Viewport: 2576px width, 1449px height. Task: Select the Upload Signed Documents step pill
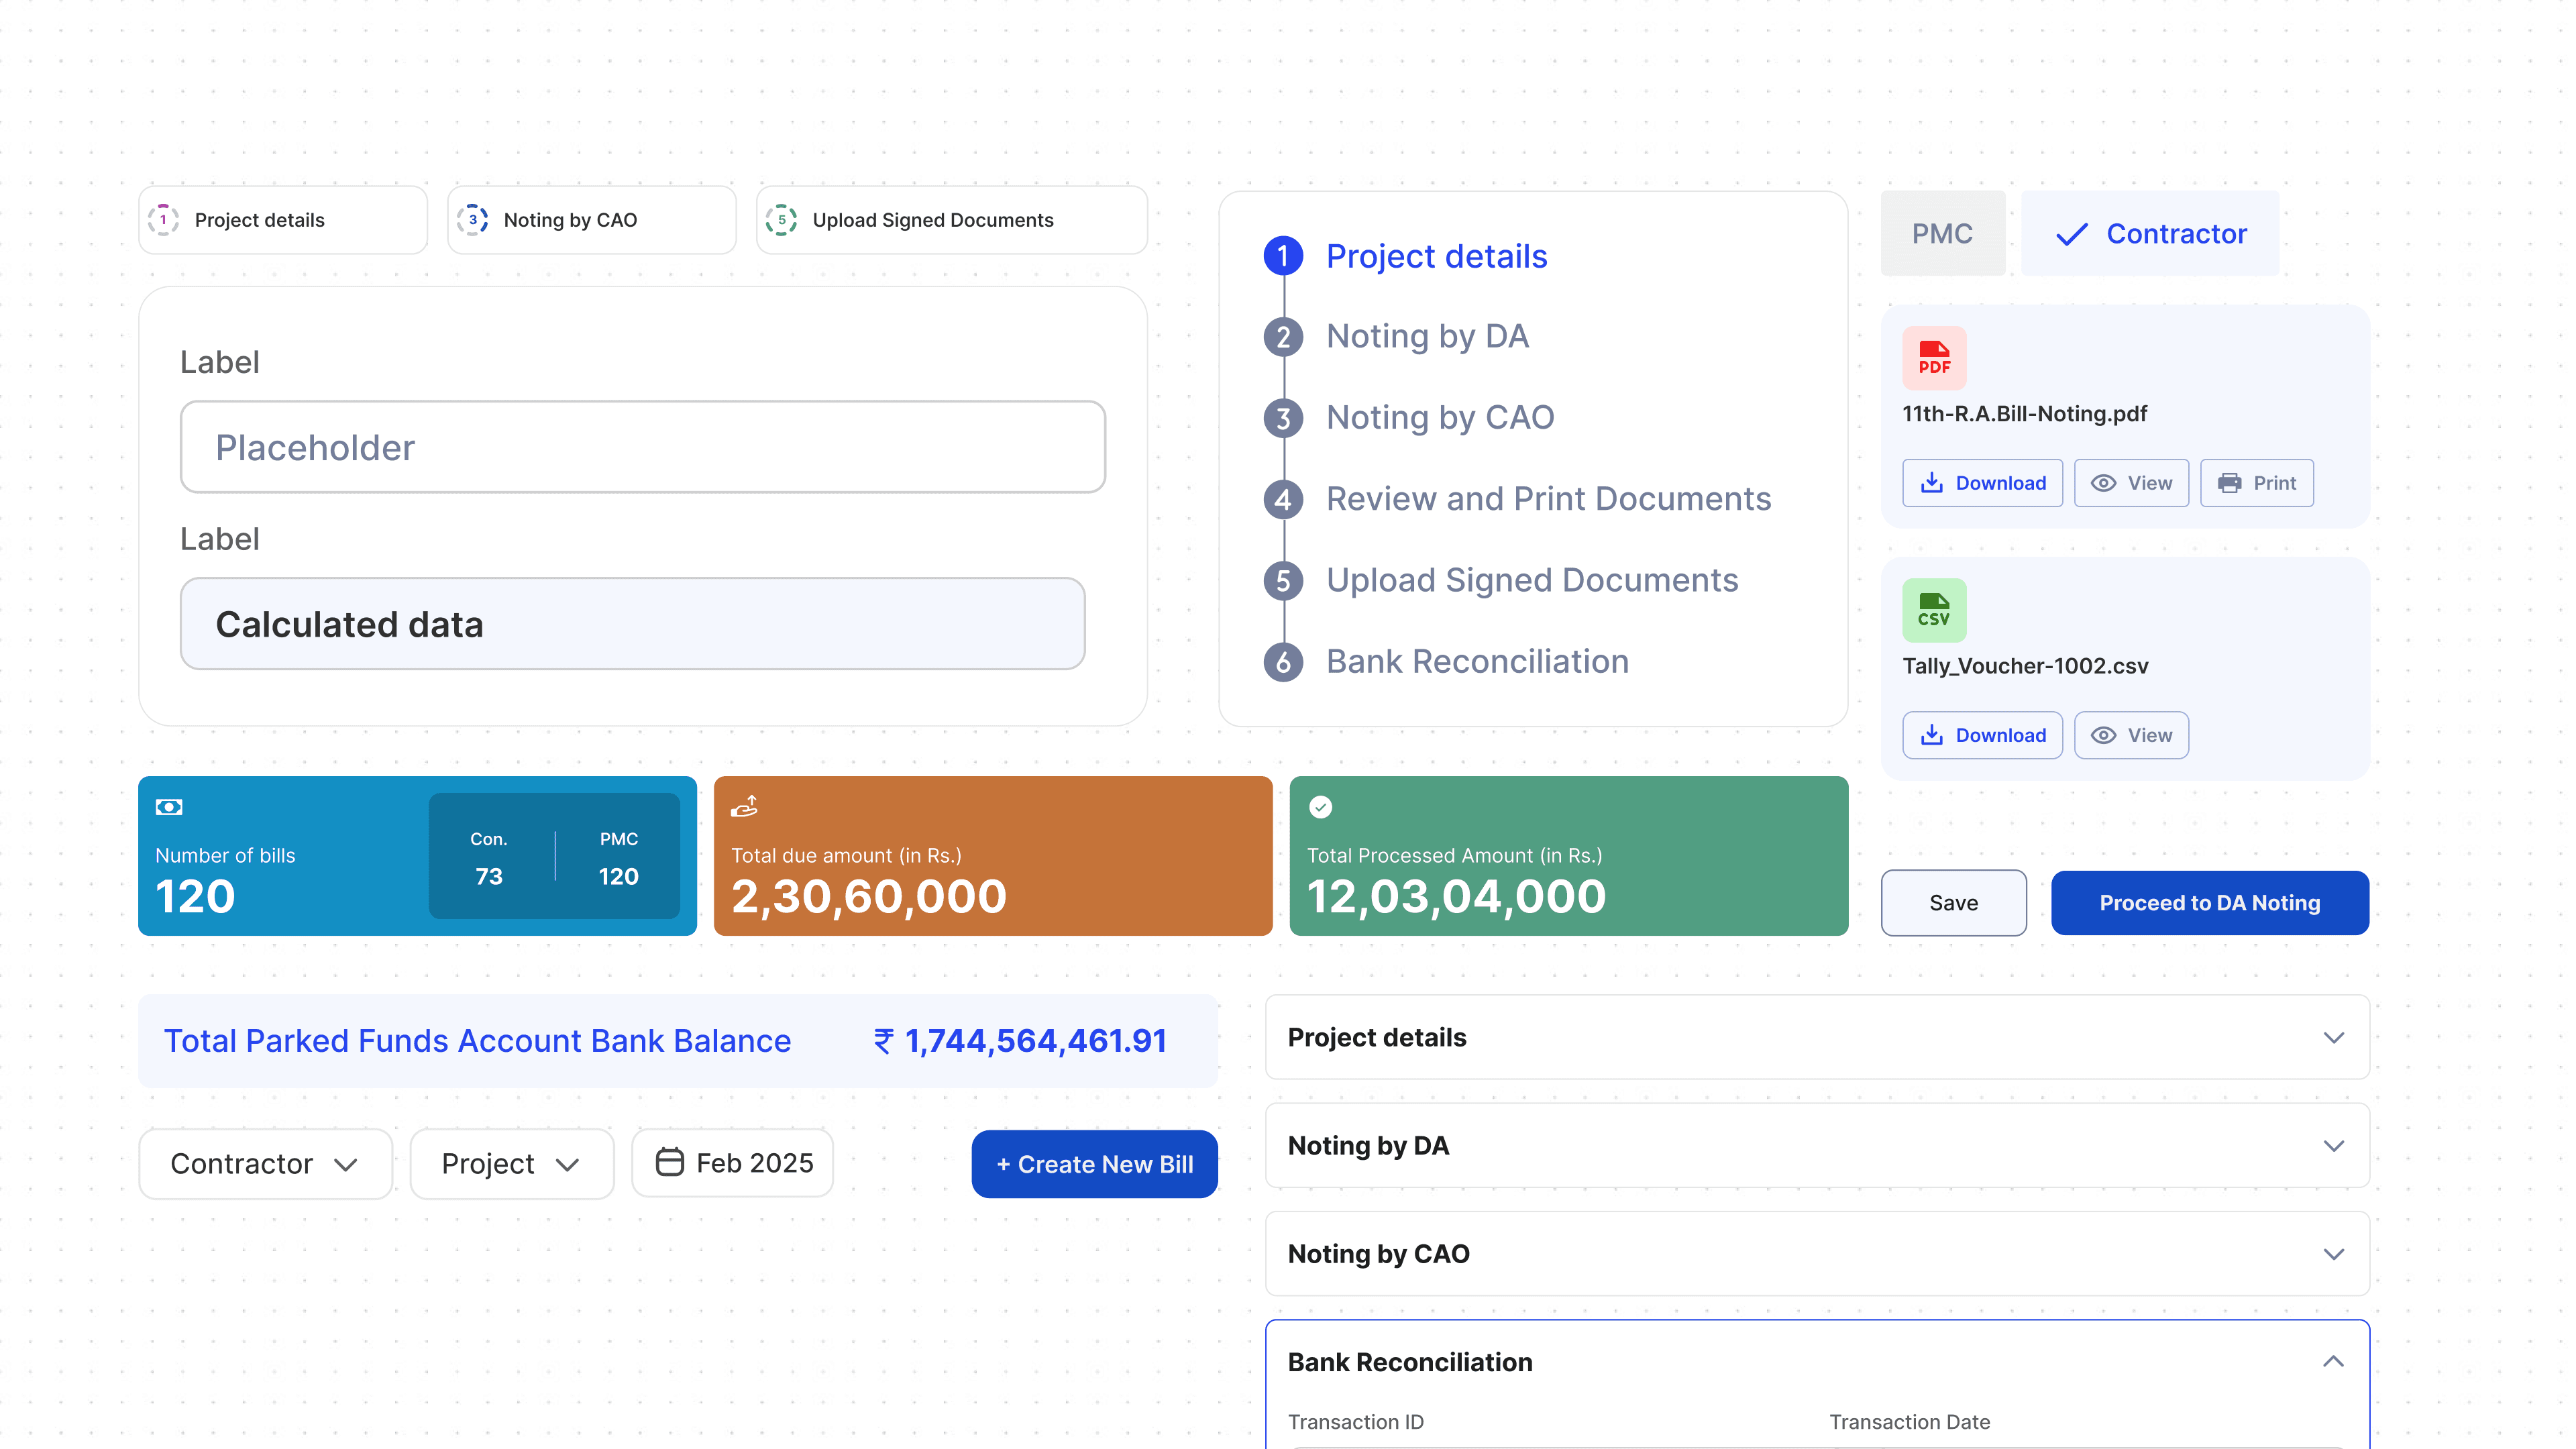[950, 220]
